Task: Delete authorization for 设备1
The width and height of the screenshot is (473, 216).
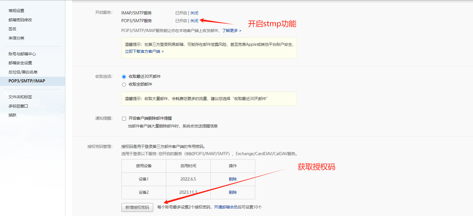Action: [x=233, y=179]
